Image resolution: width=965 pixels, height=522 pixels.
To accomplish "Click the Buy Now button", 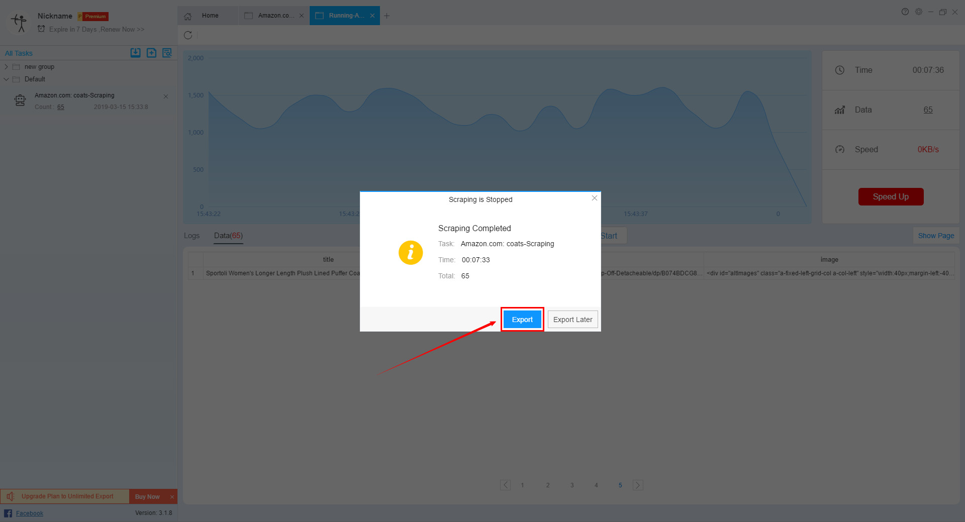I will coord(147,496).
